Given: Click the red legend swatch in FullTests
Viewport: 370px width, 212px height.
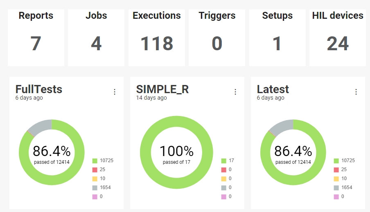Looking at the screenshot, I should (x=95, y=170).
